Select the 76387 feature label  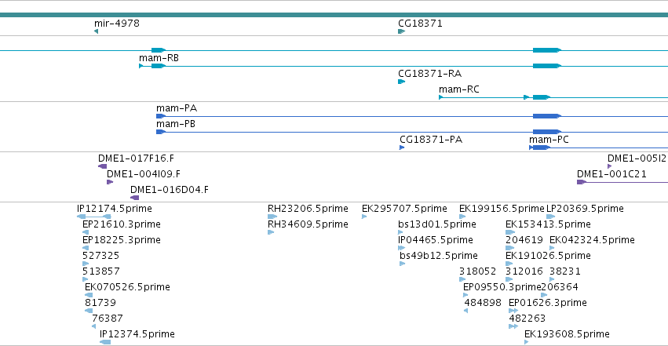click(x=108, y=319)
